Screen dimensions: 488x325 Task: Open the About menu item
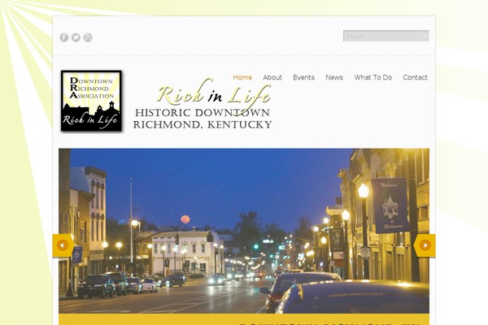(x=272, y=77)
